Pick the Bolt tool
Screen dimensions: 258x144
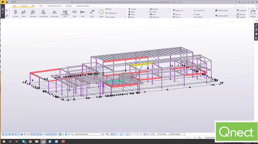click(x=83, y=14)
